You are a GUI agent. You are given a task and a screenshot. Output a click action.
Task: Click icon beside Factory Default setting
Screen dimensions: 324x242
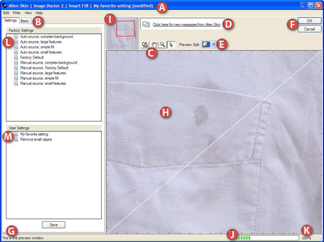[16, 57]
